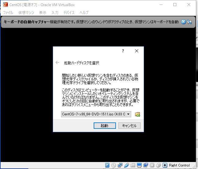Click the keyboard capture arrow icon
The width and height of the screenshot is (198, 169).
tap(165, 165)
